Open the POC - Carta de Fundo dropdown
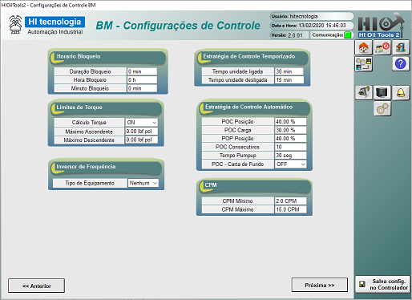This screenshot has width=412, height=300. coord(290,164)
